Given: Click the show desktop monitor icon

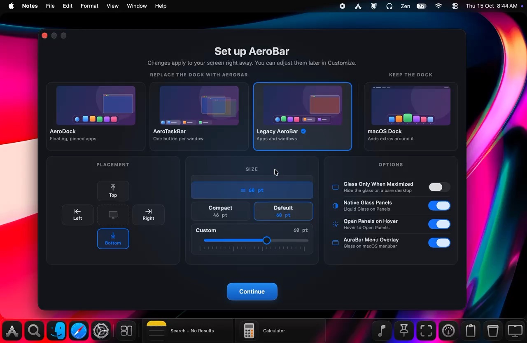Looking at the screenshot, I should click(x=515, y=331).
